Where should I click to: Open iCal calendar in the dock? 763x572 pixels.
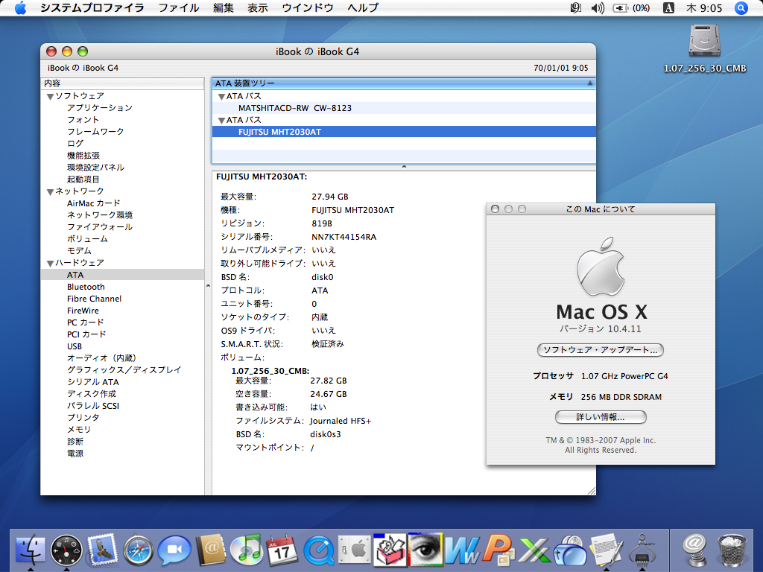282,551
